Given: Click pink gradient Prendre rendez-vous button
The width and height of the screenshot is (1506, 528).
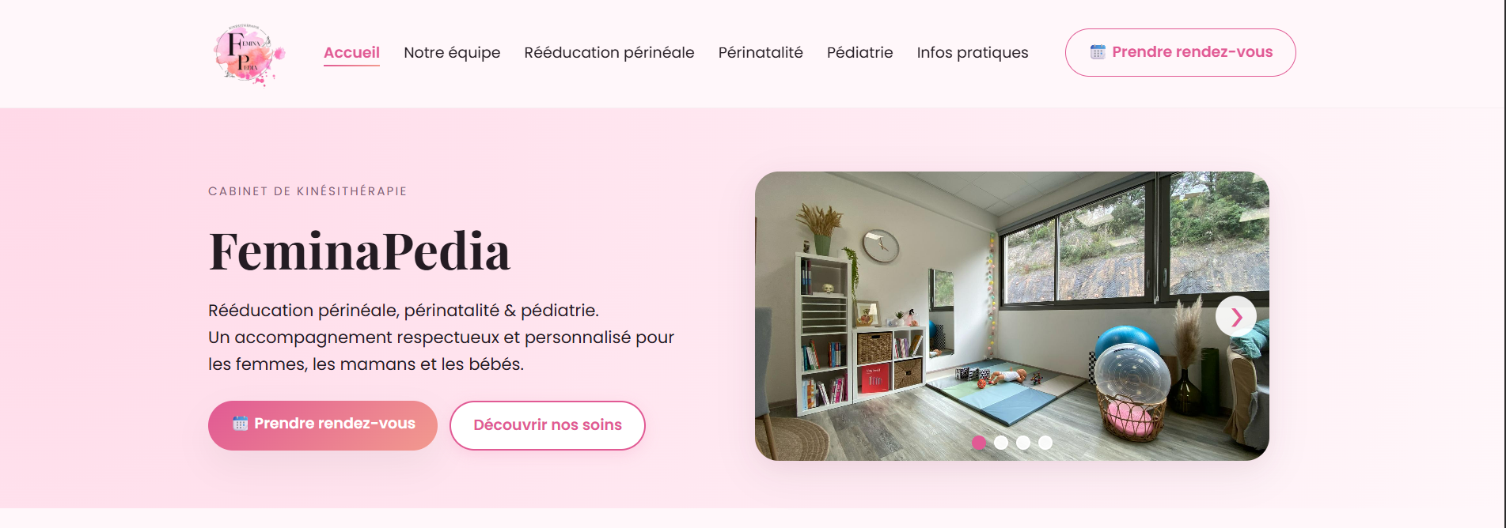Looking at the screenshot, I should click(323, 425).
